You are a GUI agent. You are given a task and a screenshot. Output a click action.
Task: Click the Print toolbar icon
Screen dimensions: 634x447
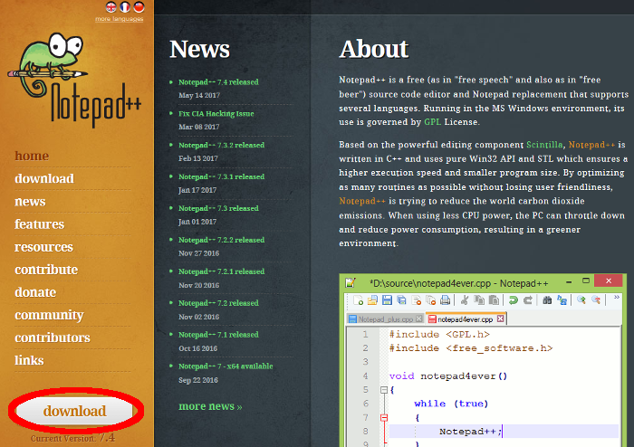tap(446, 300)
